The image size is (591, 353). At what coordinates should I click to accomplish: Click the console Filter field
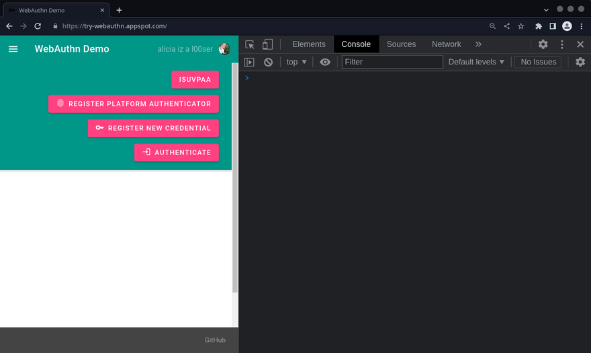(392, 62)
